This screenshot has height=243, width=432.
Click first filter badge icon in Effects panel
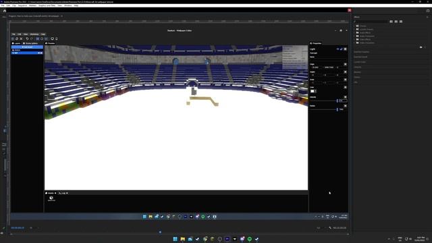[x=391, y=22]
